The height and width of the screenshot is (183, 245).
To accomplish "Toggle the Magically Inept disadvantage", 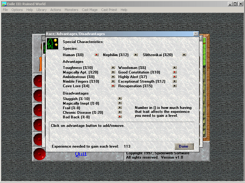I will click(x=120, y=103).
